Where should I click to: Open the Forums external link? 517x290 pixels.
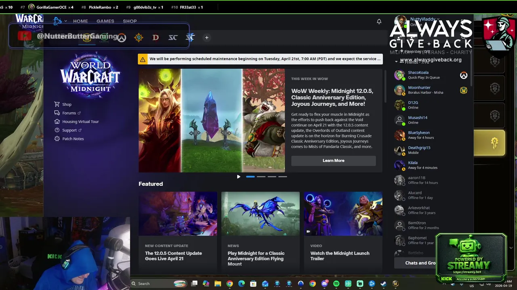click(67, 113)
